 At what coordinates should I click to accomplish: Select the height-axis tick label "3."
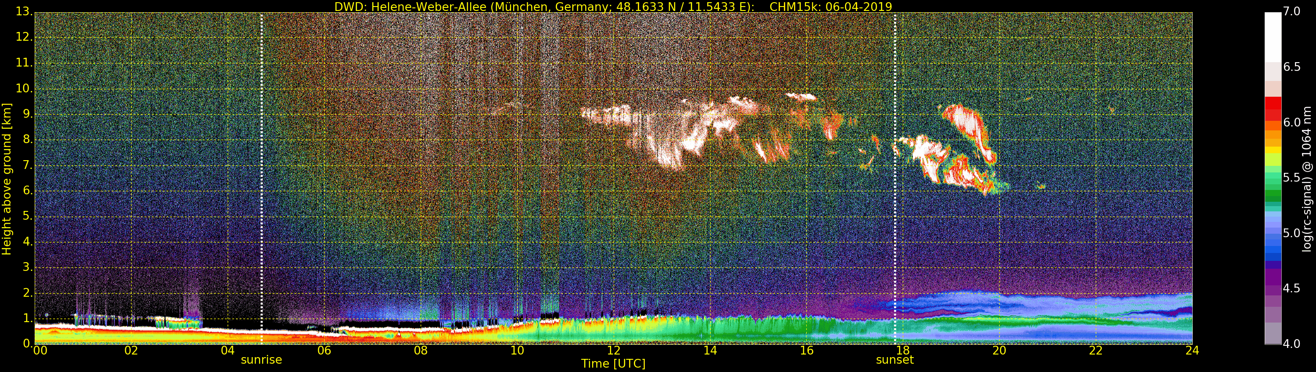pos(27,267)
